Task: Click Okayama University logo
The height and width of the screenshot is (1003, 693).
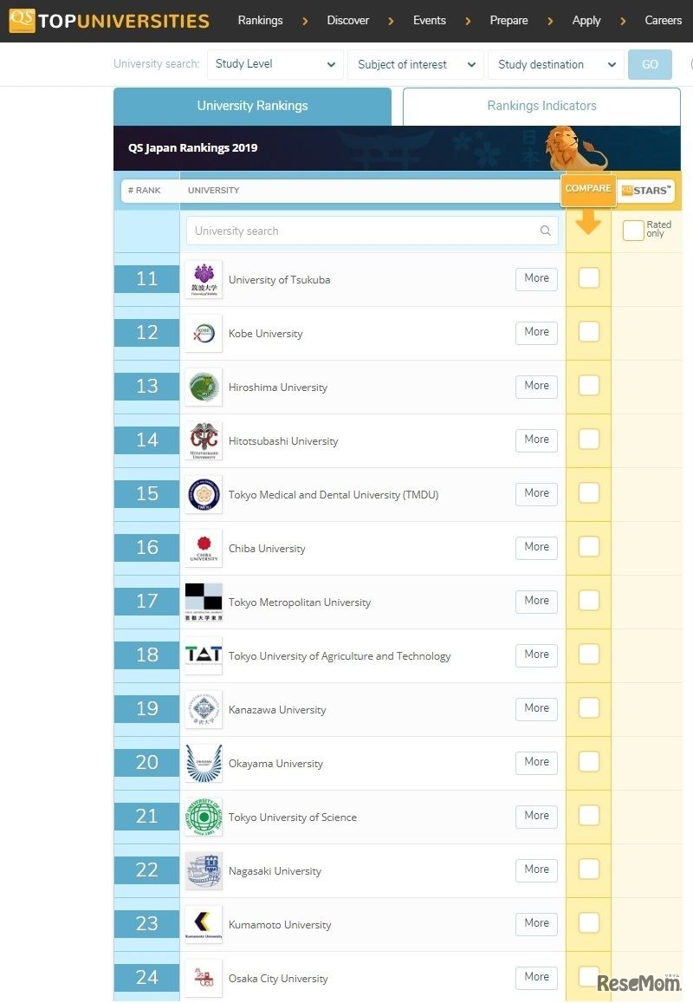Action: (204, 763)
